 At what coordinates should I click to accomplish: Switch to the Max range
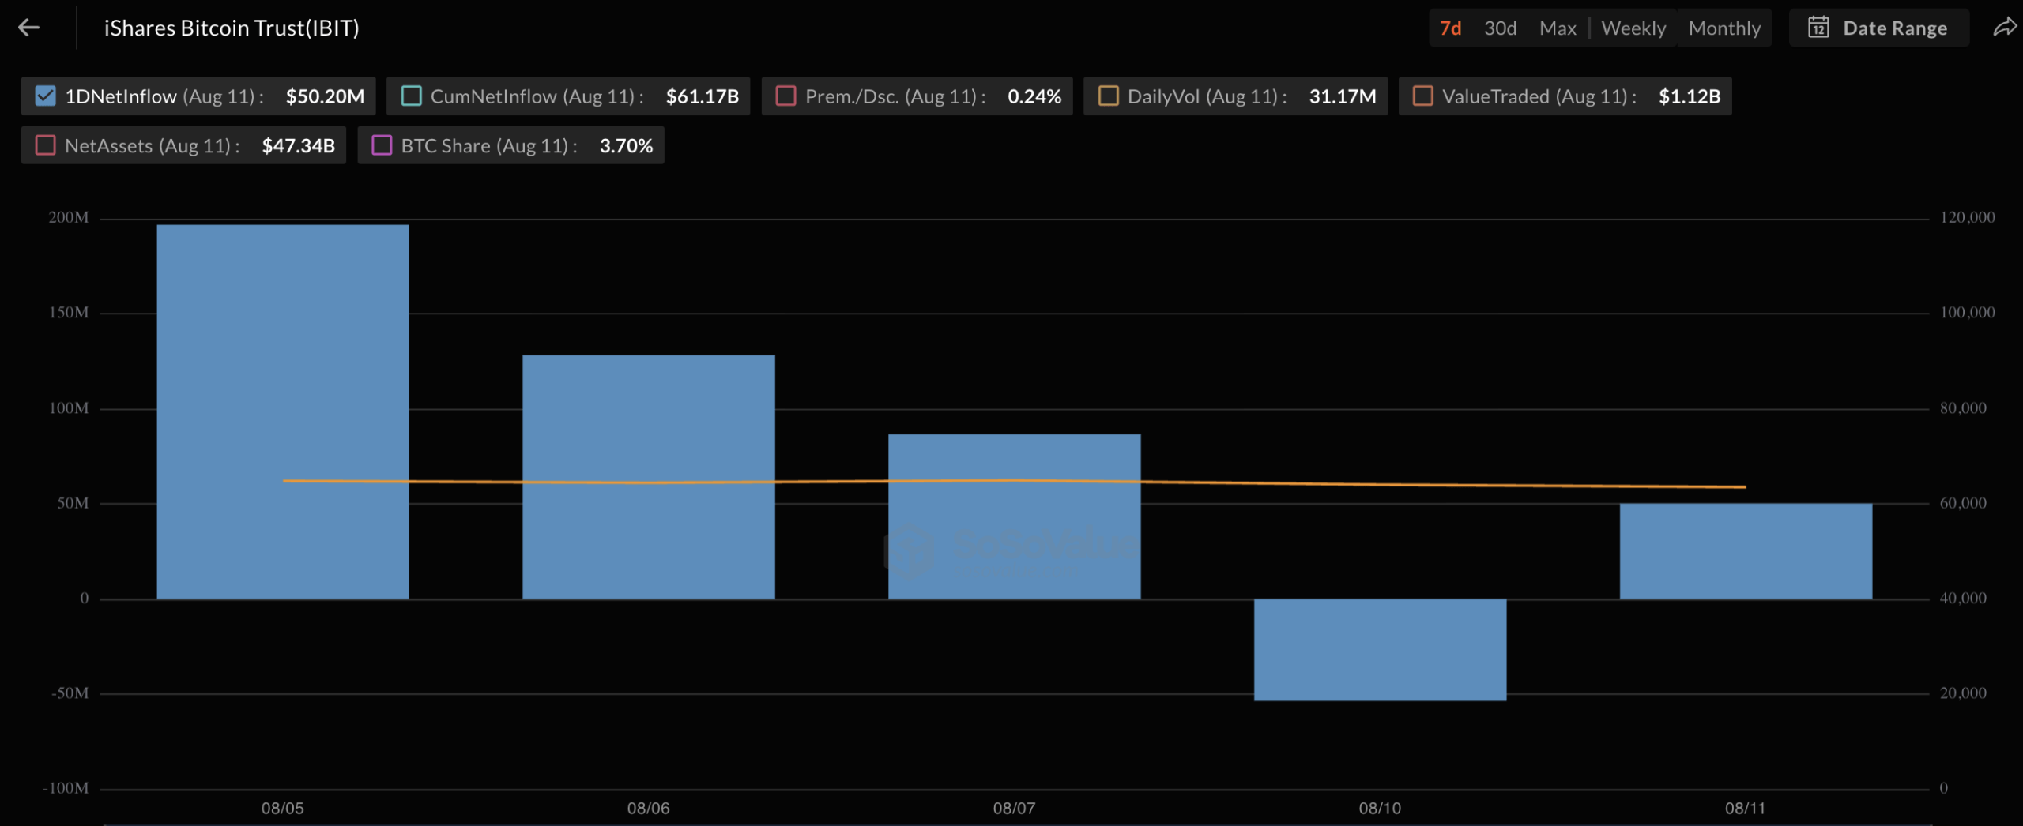[1558, 28]
